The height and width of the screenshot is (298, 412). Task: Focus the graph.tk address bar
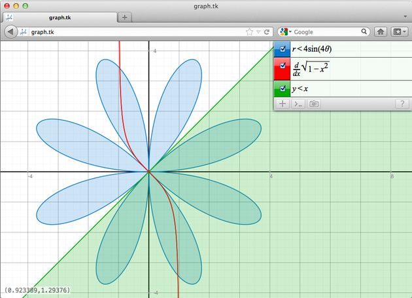tap(131, 31)
